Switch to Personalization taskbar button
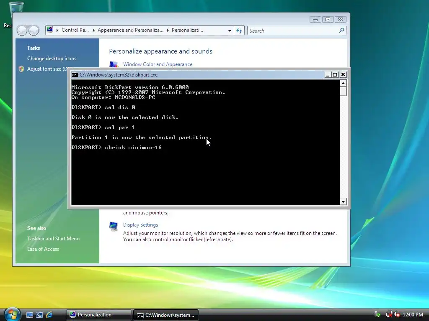This screenshot has width=429, height=321. [98, 315]
